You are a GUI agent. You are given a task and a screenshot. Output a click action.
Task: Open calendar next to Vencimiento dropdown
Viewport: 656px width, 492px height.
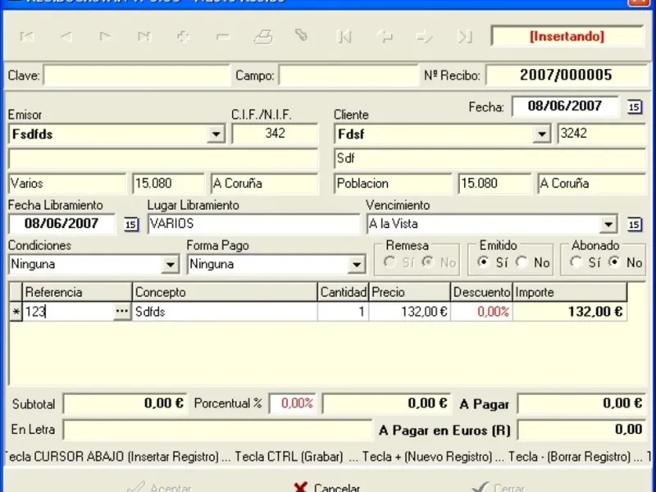(x=634, y=225)
